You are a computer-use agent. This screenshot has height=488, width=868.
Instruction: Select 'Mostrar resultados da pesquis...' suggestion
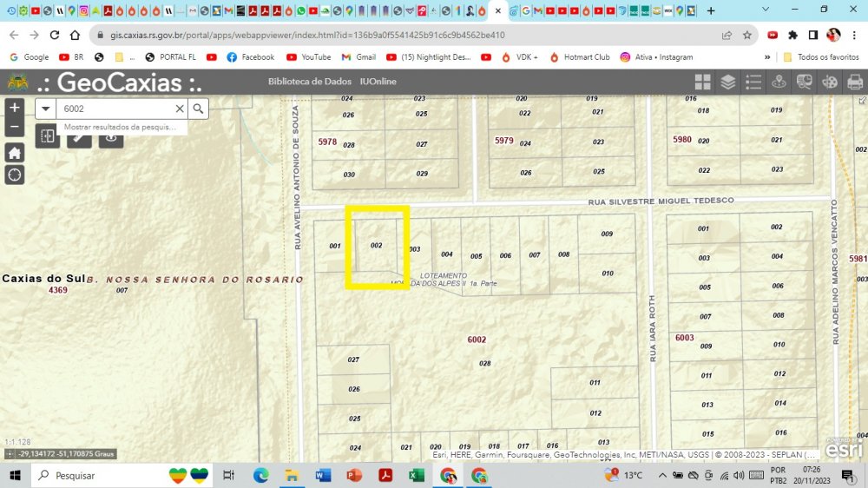pyautogui.click(x=119, y=127)
